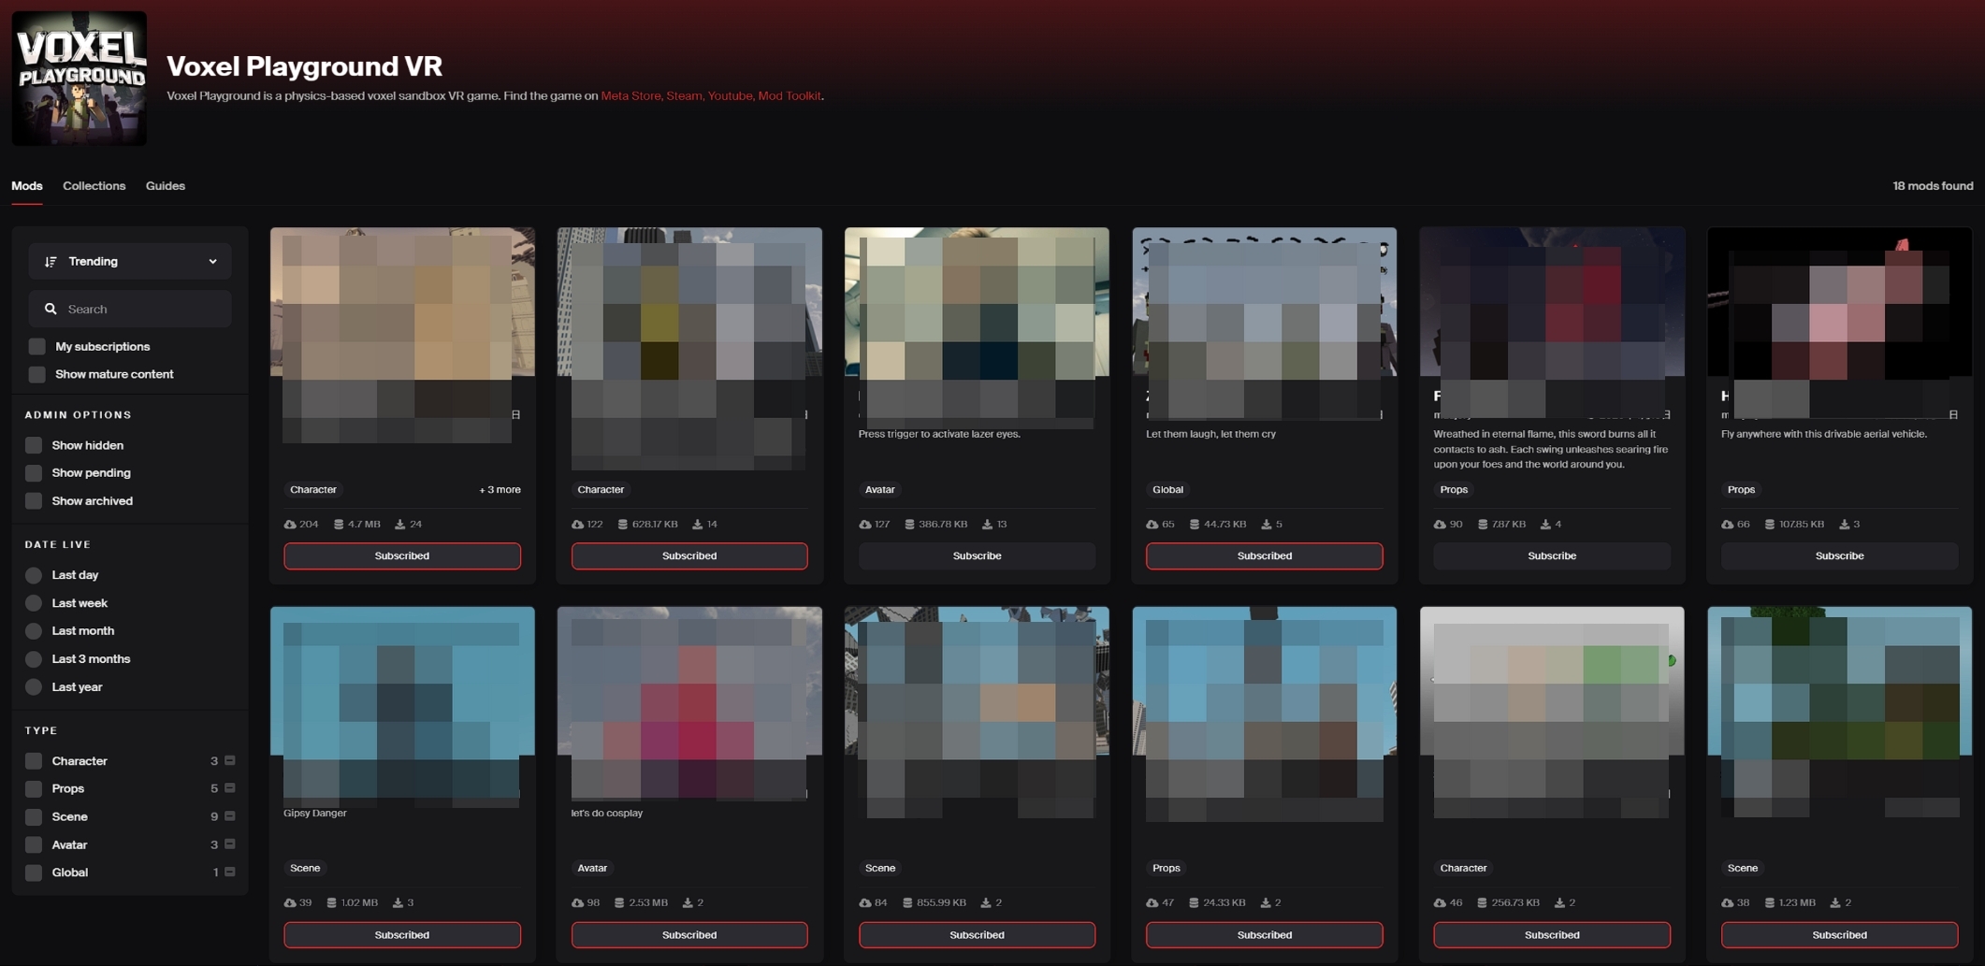Exclude Global type via its minus icon
Viewport: 1985px width, 966px height.
coord(230,872)
